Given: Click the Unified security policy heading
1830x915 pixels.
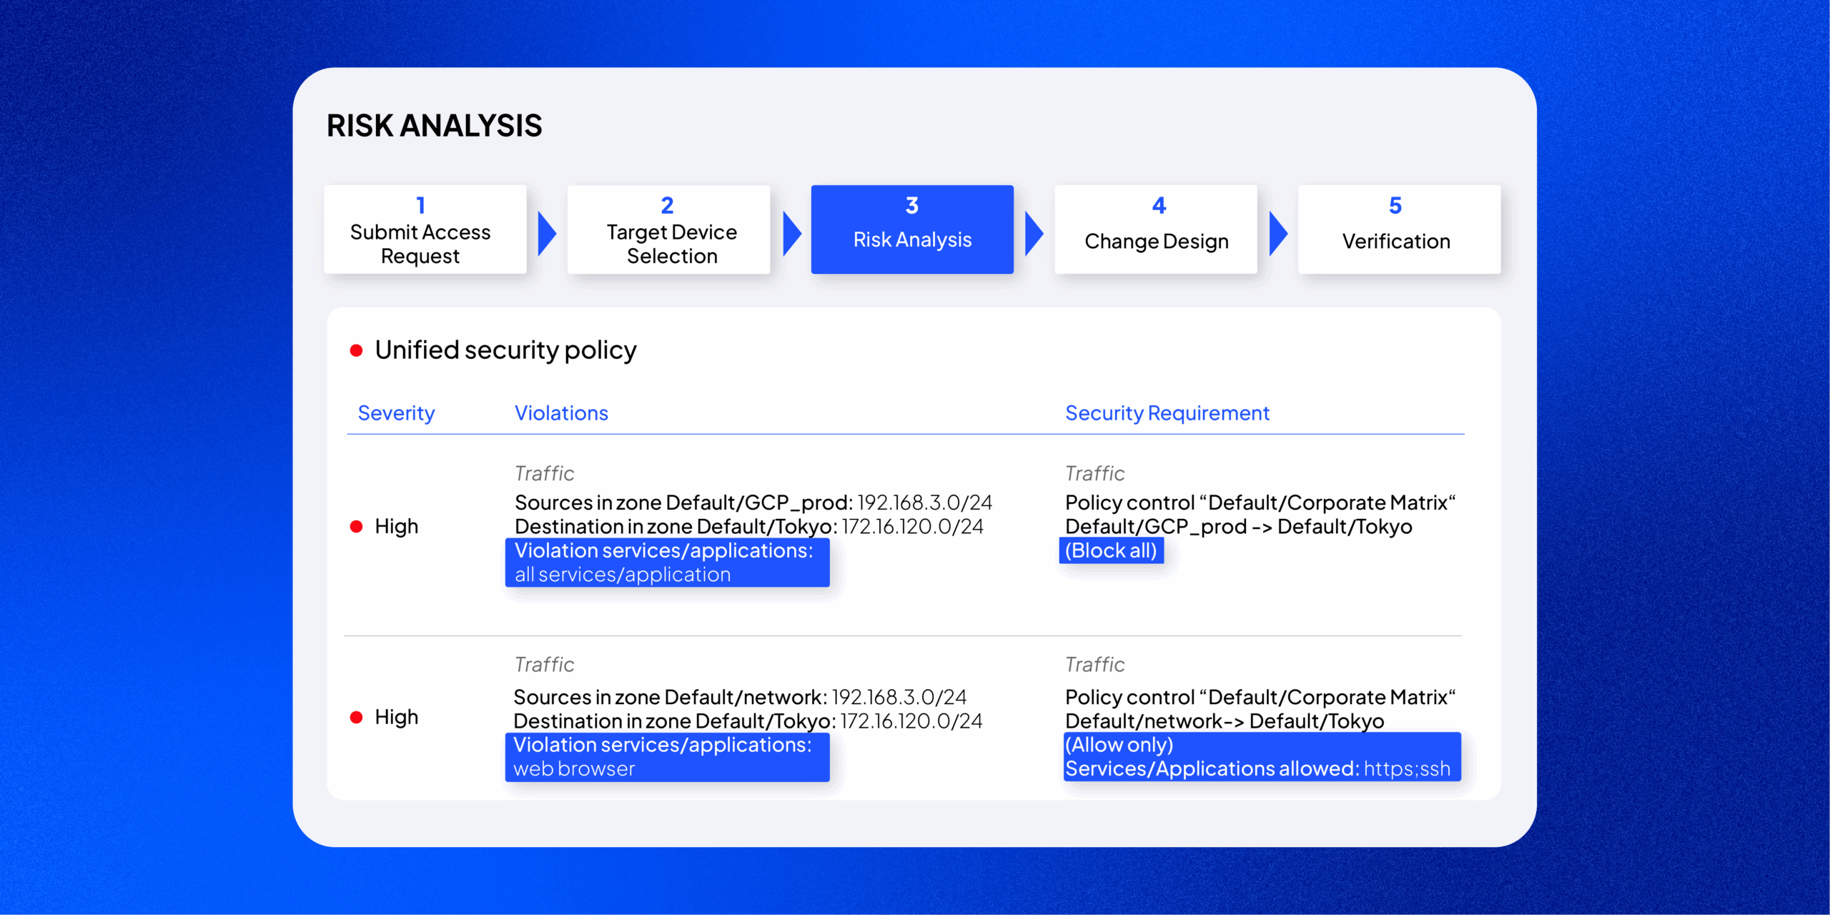Looking at the screenshot, I should point(505,350).
